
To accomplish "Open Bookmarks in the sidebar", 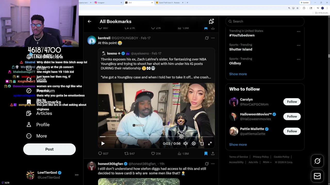I will (x=44, y=102).
